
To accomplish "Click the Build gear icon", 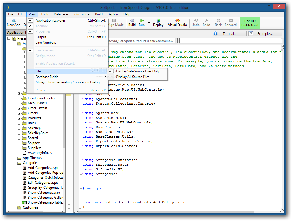I will pyautogui.click(x=132, y=20).
